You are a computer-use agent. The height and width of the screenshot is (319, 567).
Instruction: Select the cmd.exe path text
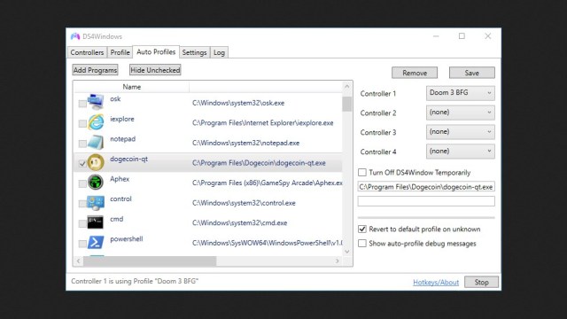(240, 222)
